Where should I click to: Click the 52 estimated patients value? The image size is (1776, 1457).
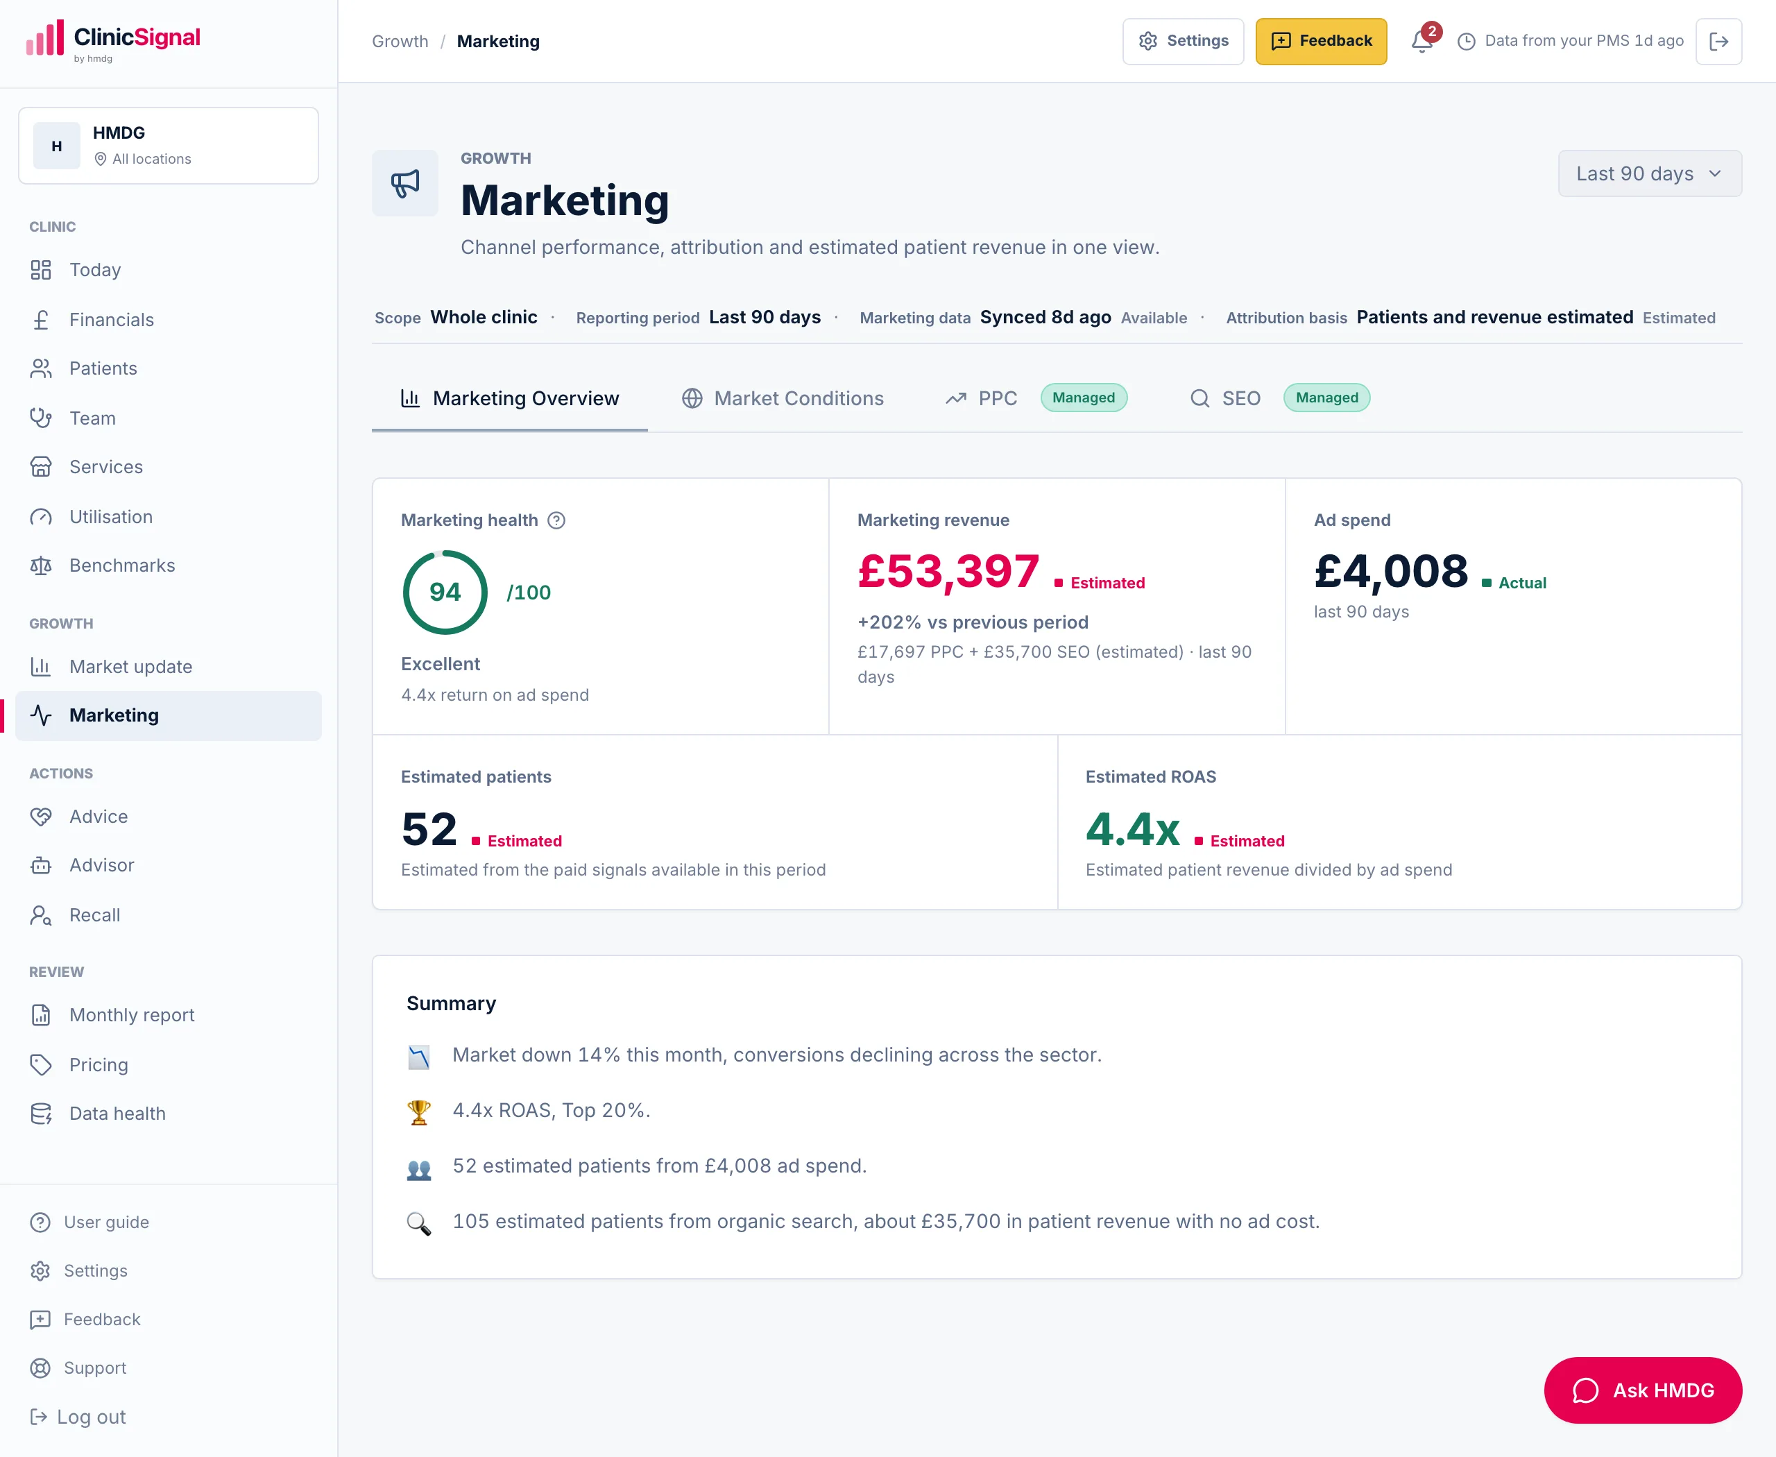[x=429, y=830]
